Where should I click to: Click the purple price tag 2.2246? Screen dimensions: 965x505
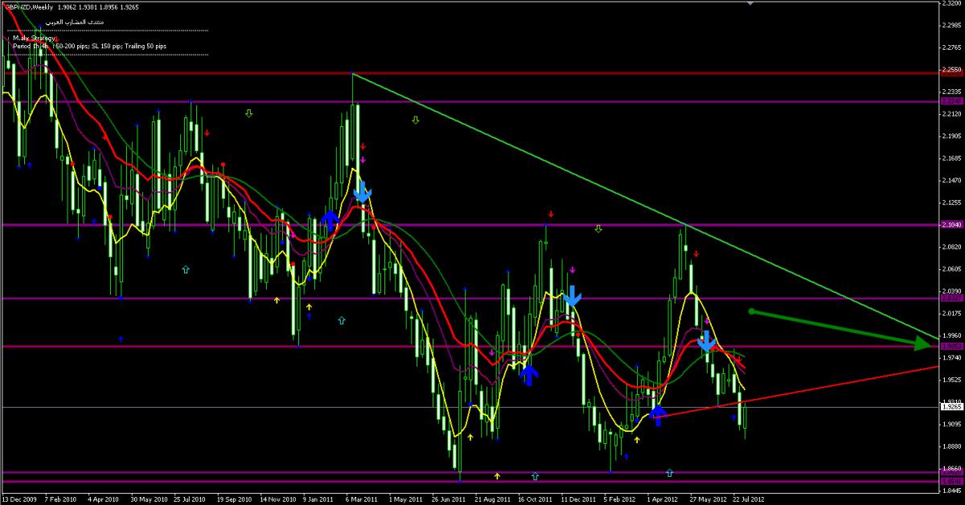pos(951,101)
